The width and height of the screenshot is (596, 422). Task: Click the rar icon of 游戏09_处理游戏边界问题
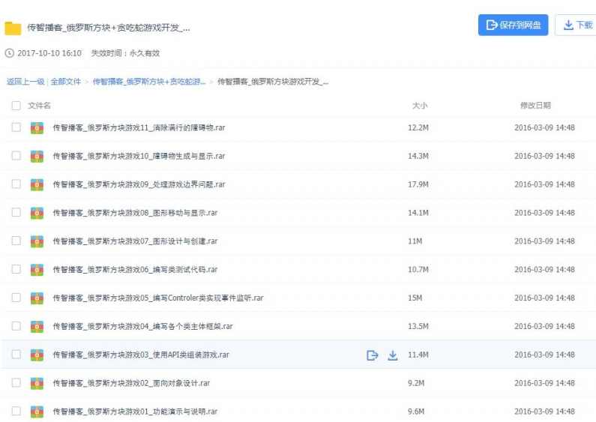point(37,185)
